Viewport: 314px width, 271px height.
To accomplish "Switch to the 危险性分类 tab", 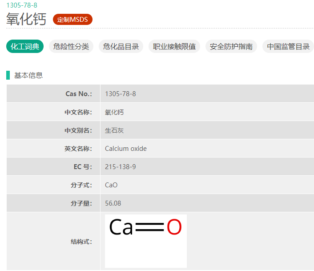I will [71, 46].
